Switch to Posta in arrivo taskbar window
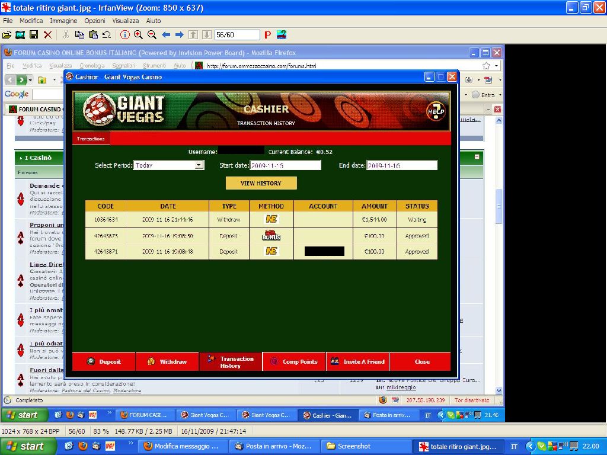 (x=275, y=446)
